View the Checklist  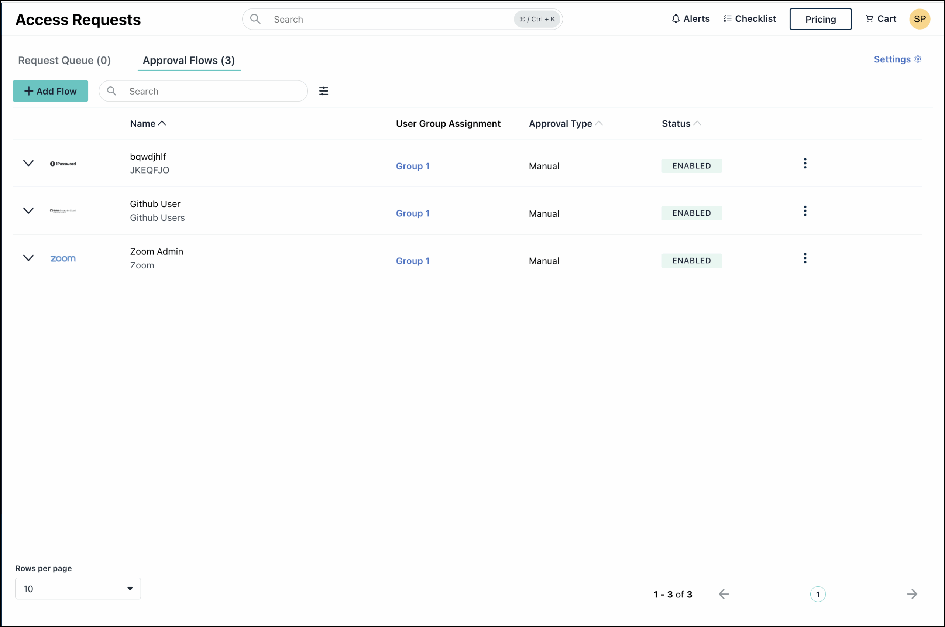(x=749, y=18)
